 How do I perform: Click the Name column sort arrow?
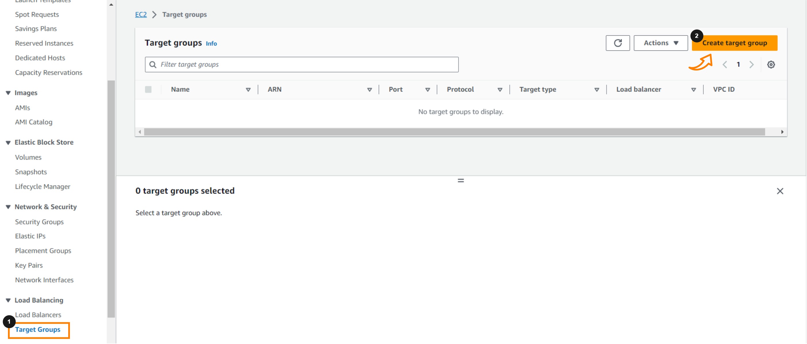pos(248,90)
